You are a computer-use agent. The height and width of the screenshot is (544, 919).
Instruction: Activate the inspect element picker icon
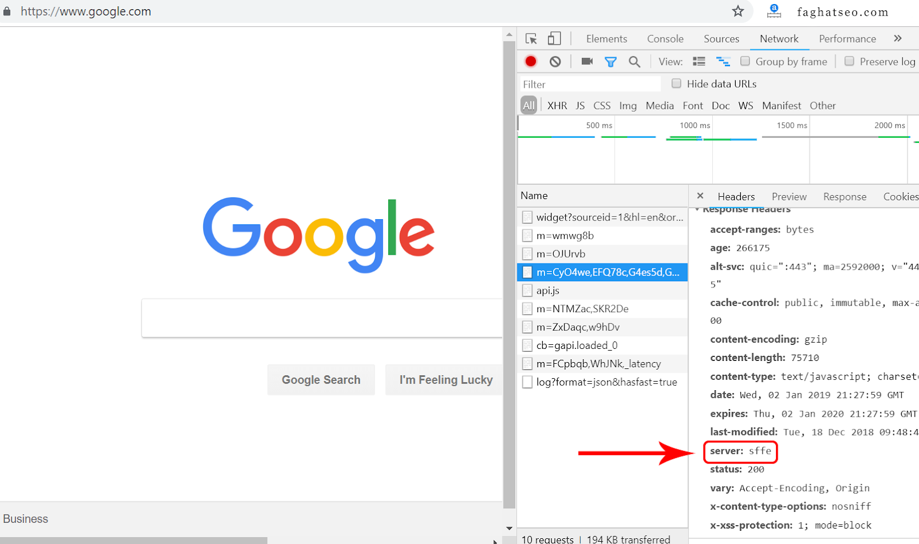(x=531, y=38)
